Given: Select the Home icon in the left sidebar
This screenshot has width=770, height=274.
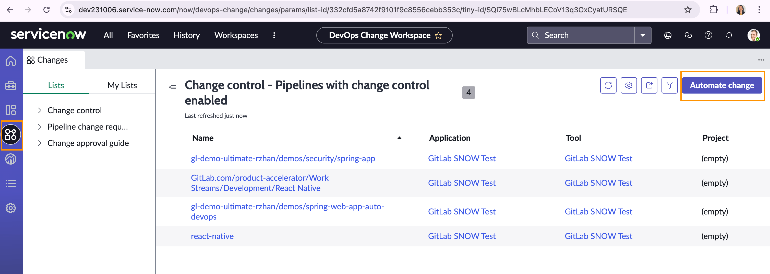Looking at the screenshot, I should tap(11, 61).
